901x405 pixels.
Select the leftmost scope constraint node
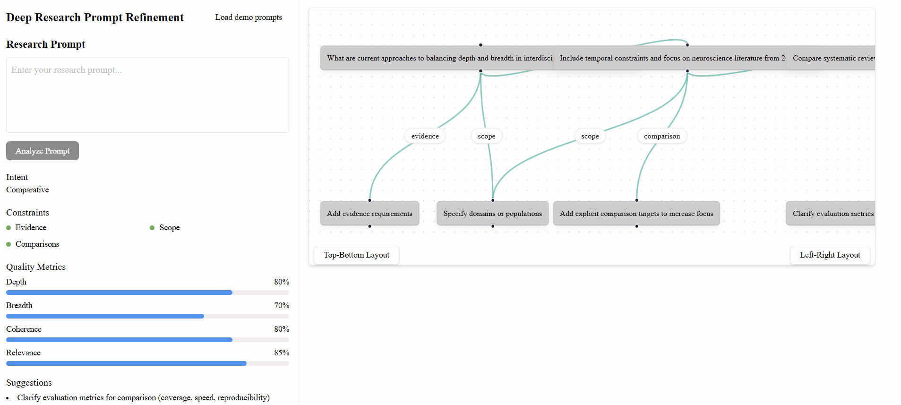pyautogui.click(x=486, y=136)
